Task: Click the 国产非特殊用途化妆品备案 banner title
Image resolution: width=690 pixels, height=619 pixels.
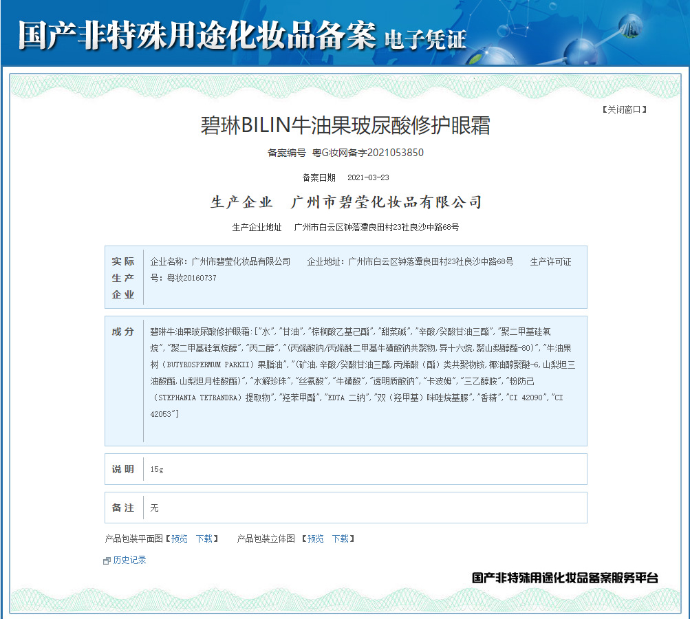Action: 197,34
